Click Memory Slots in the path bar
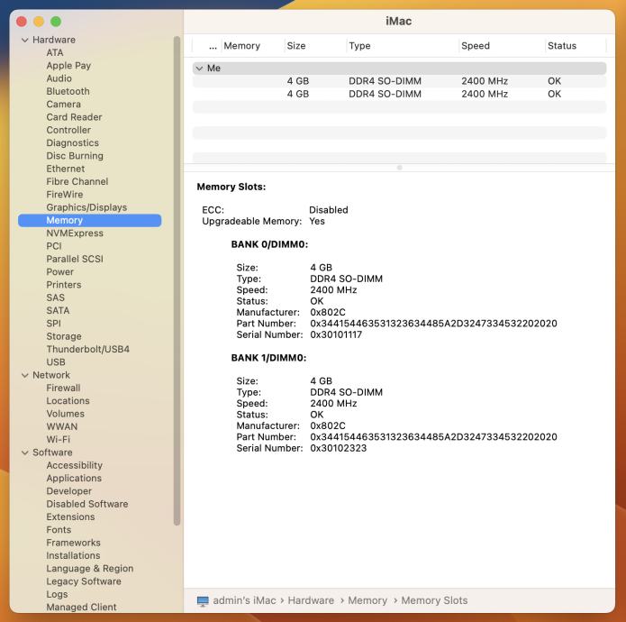Viewport: 626px width, 622px height. click(x=434, y=600)
